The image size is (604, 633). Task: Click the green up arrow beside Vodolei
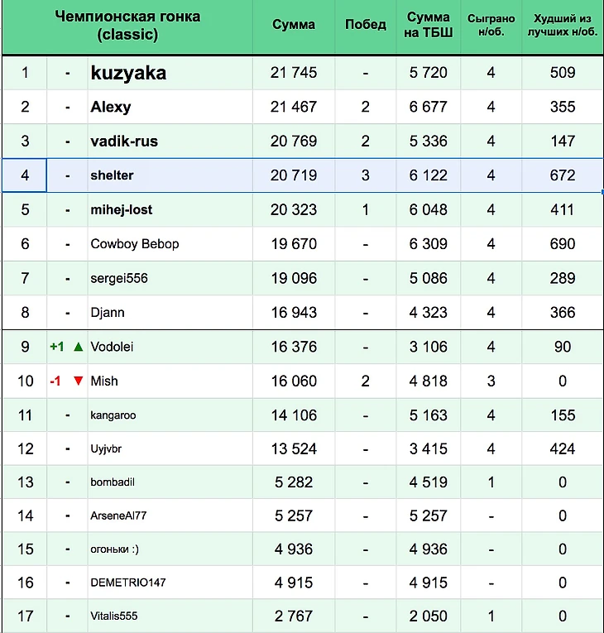79,348
